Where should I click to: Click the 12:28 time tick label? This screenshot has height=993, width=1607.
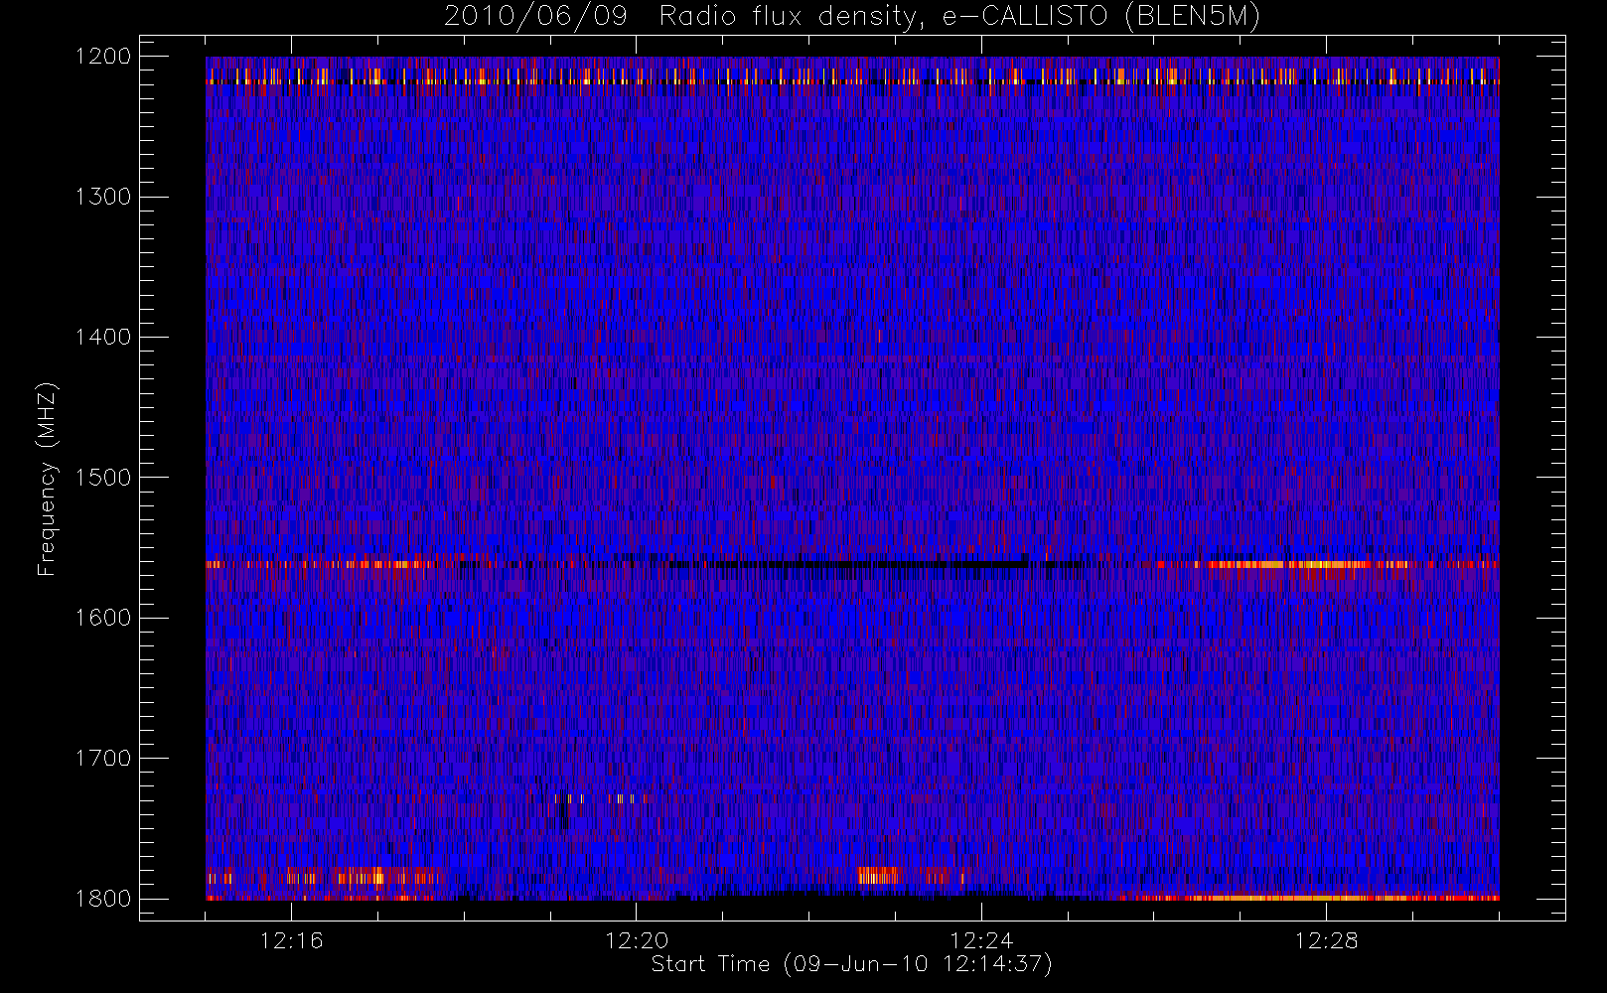pos(1326,940)
